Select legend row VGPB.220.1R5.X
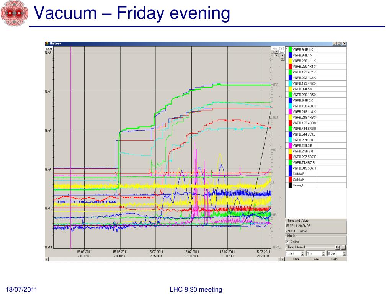The image size is (392, 294). (316, 95)
